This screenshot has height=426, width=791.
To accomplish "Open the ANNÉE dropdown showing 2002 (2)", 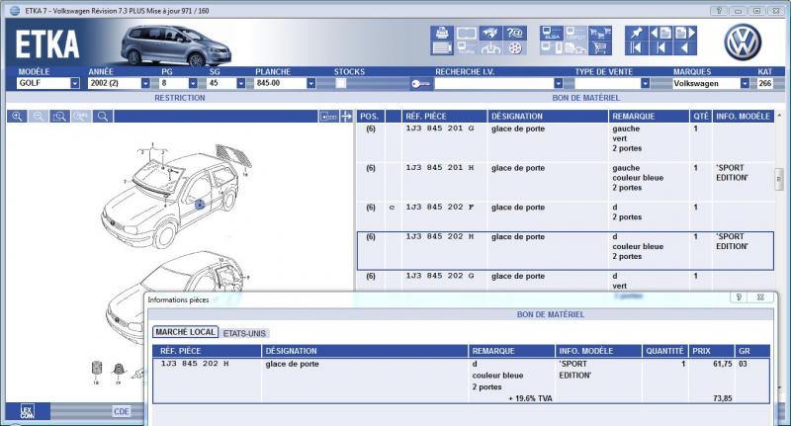I will click(x=145, y=83).
